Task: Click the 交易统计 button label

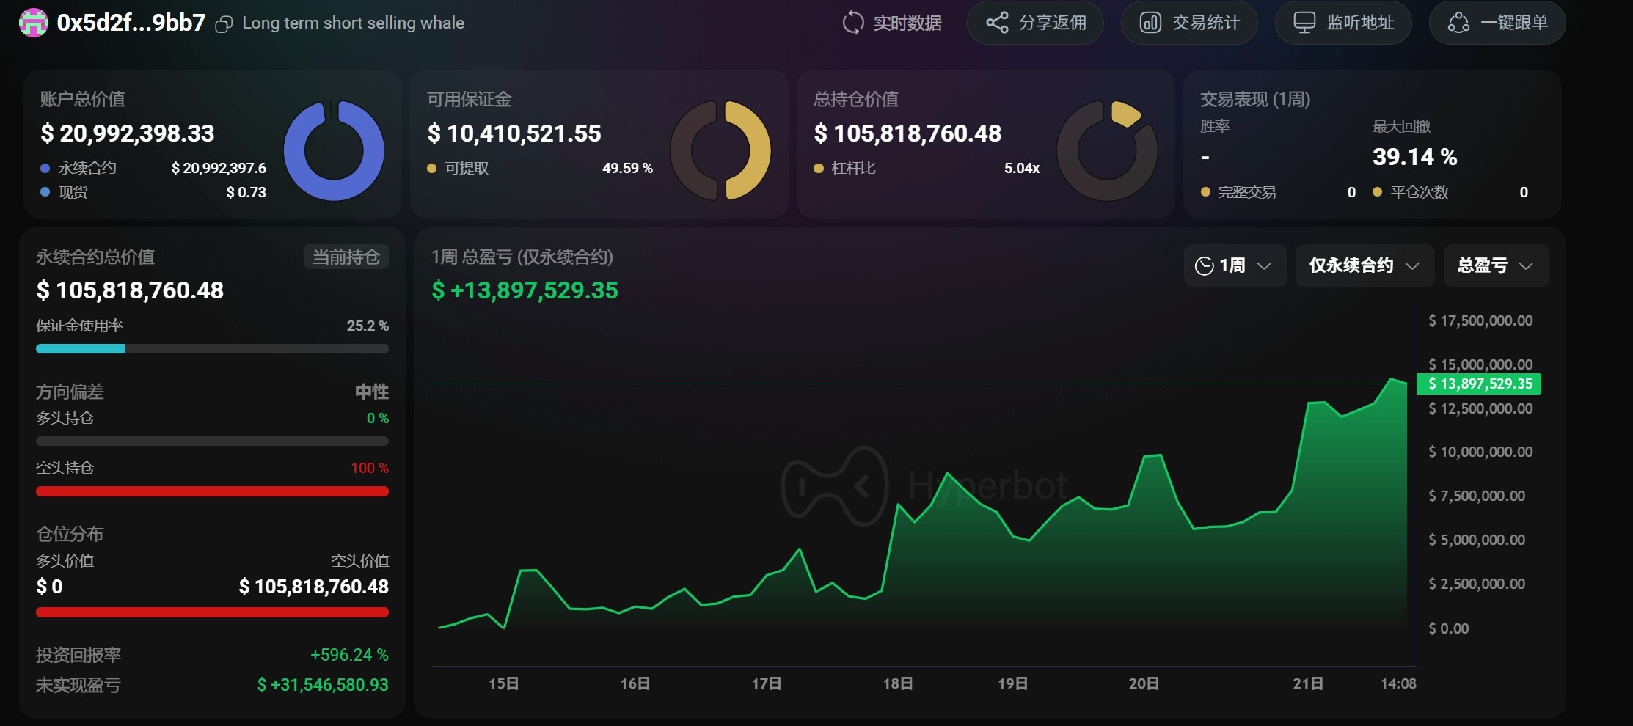Action: coord(1206,23)
